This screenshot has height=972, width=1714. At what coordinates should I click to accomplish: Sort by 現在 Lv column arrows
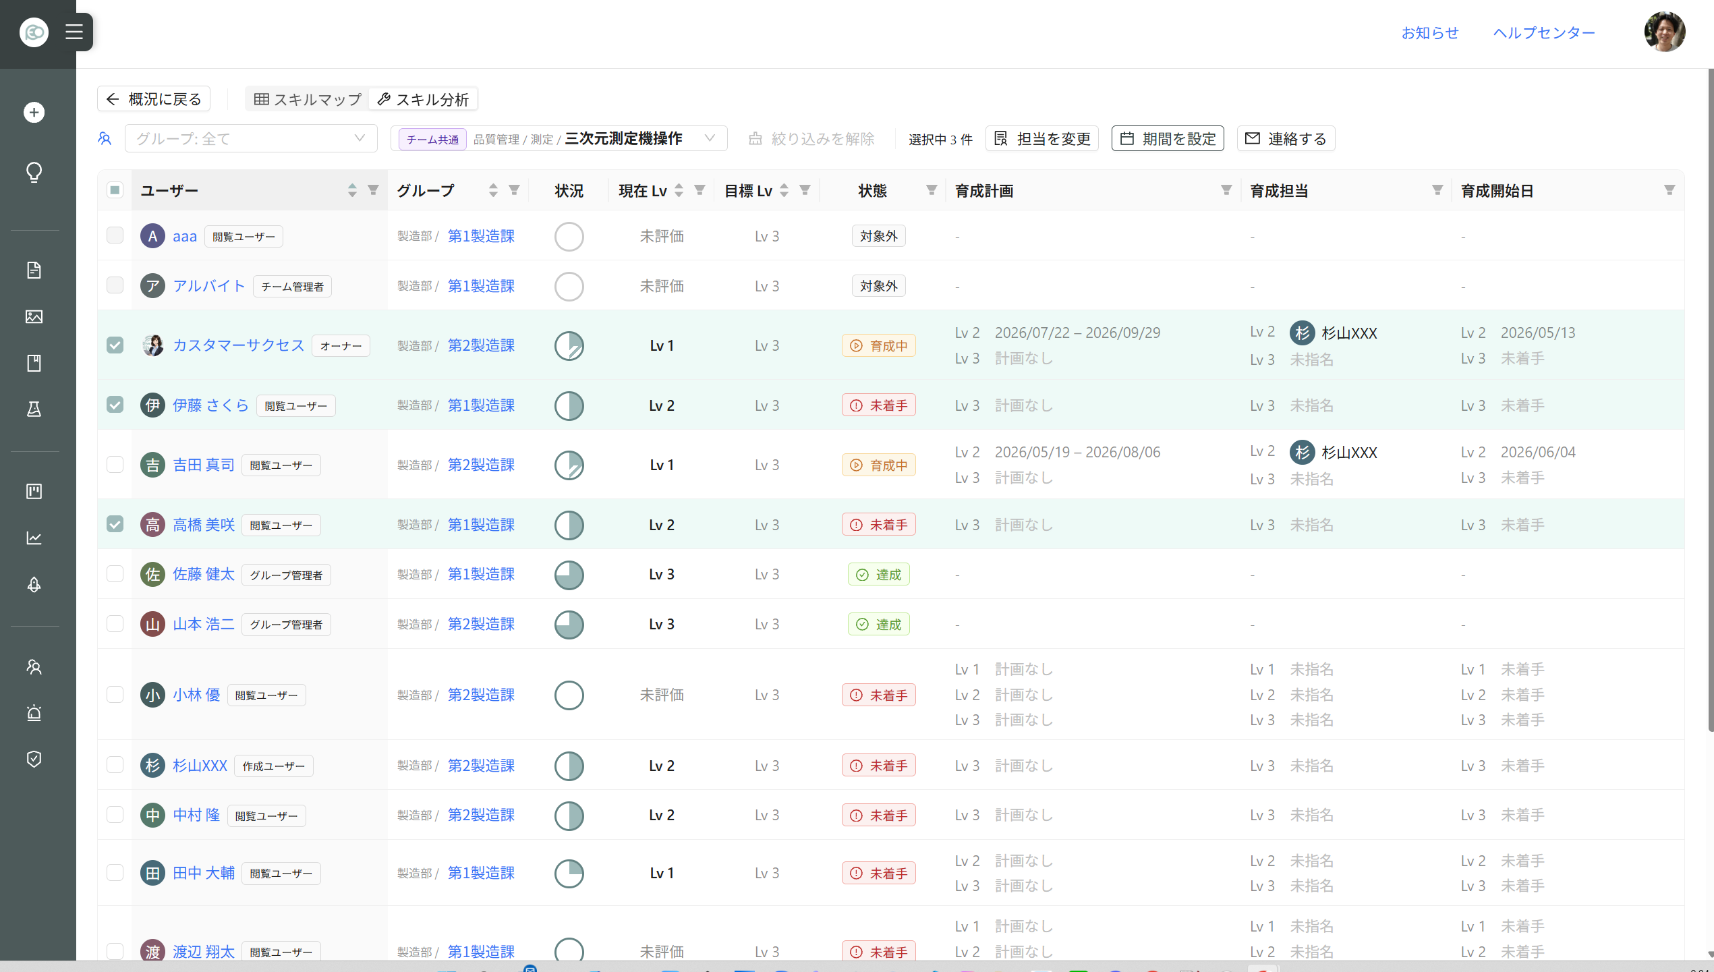[679, 190]
